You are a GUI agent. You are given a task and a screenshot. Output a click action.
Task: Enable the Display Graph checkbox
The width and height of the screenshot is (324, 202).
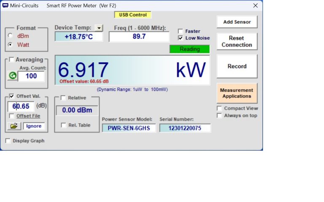(x=8, y=141)
